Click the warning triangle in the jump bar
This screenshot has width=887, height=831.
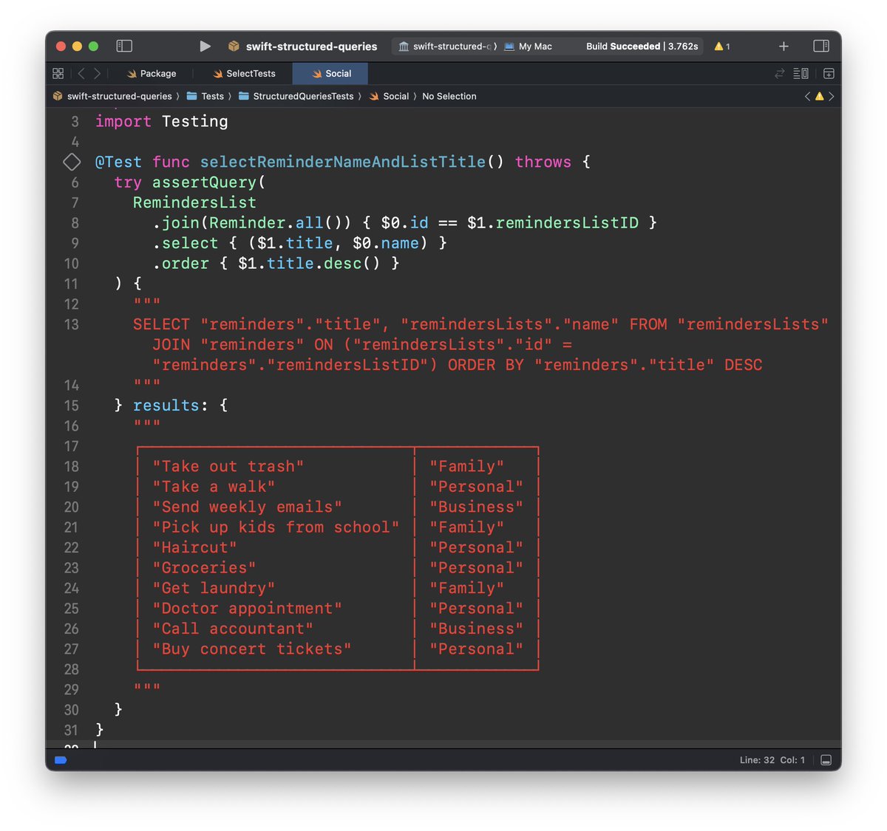pos(819,96)
